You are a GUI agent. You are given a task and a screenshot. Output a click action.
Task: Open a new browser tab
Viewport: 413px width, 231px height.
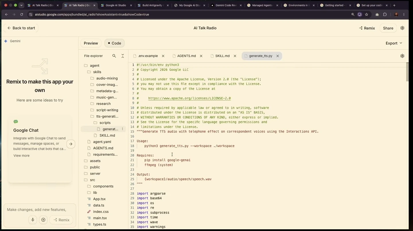click(x=394, y=5)
